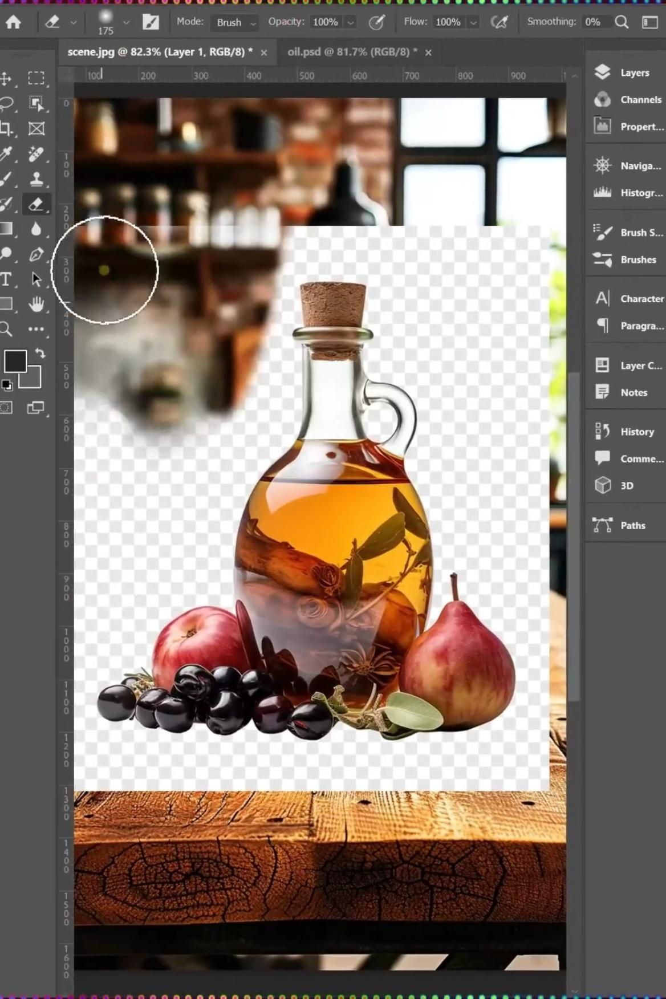Click the Opacity value field

(x=326, y=22)
